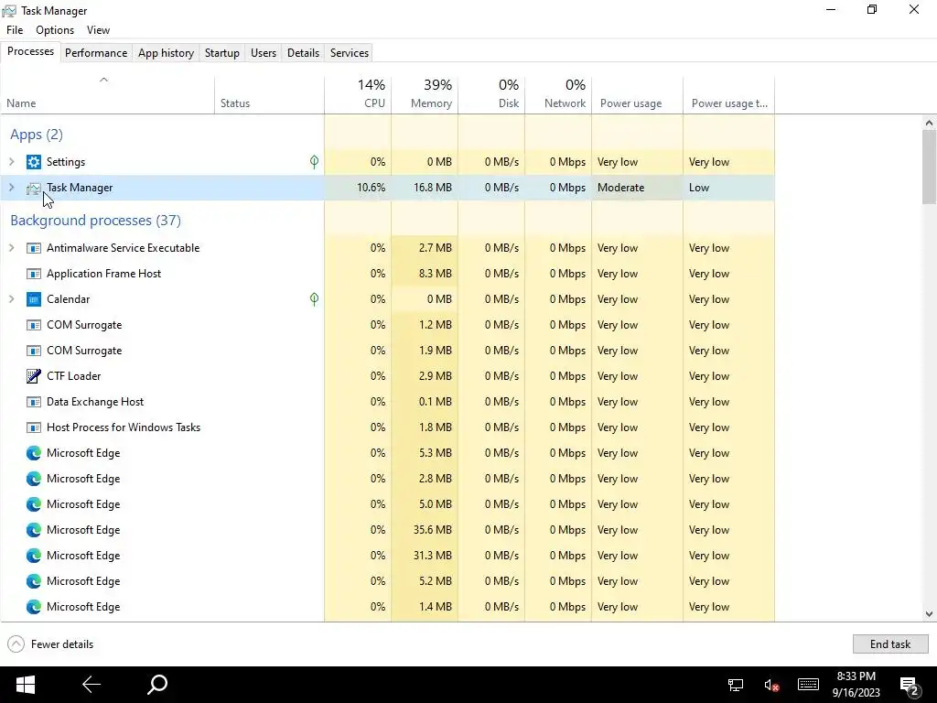Click the Apps (2) group header
Viewport: 937px width, 703px height.
click(x=37, y=134)
